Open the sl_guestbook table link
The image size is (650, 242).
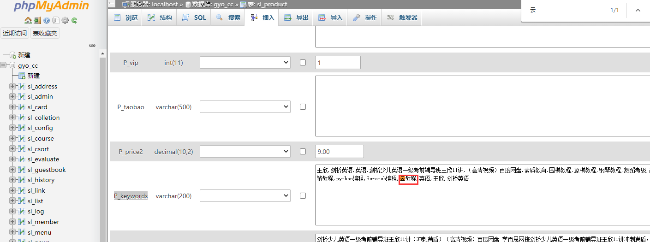pyautogui.click(x=47, y=170)
